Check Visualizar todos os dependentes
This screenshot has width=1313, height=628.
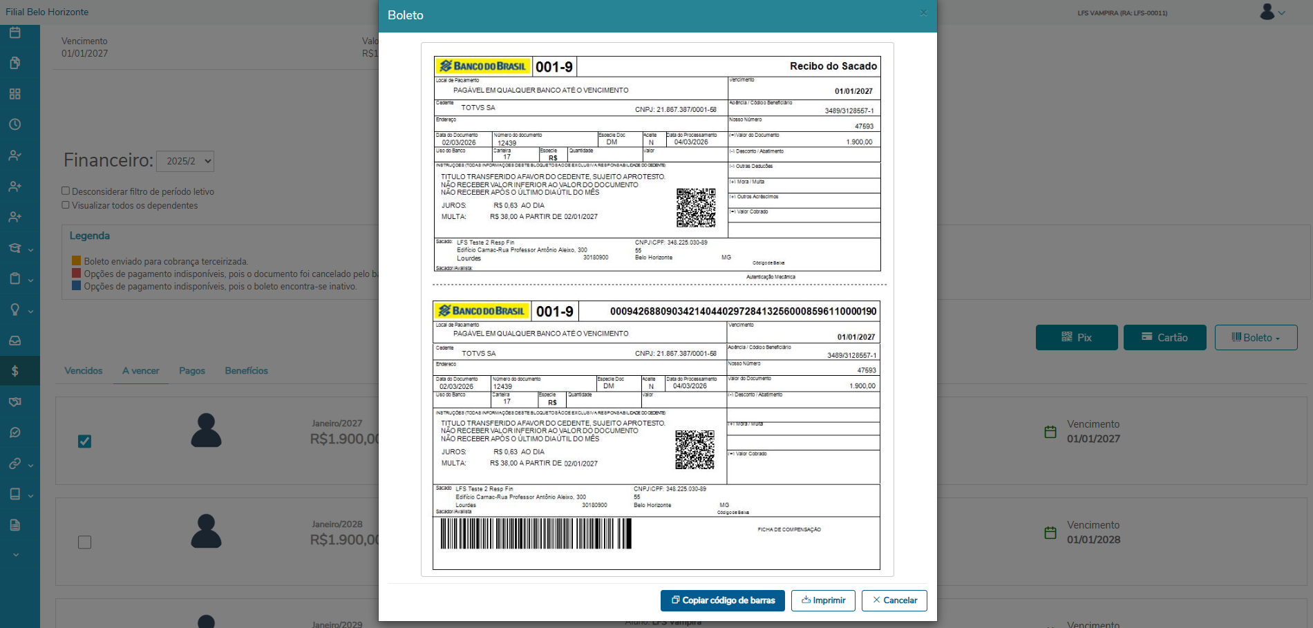66,204
